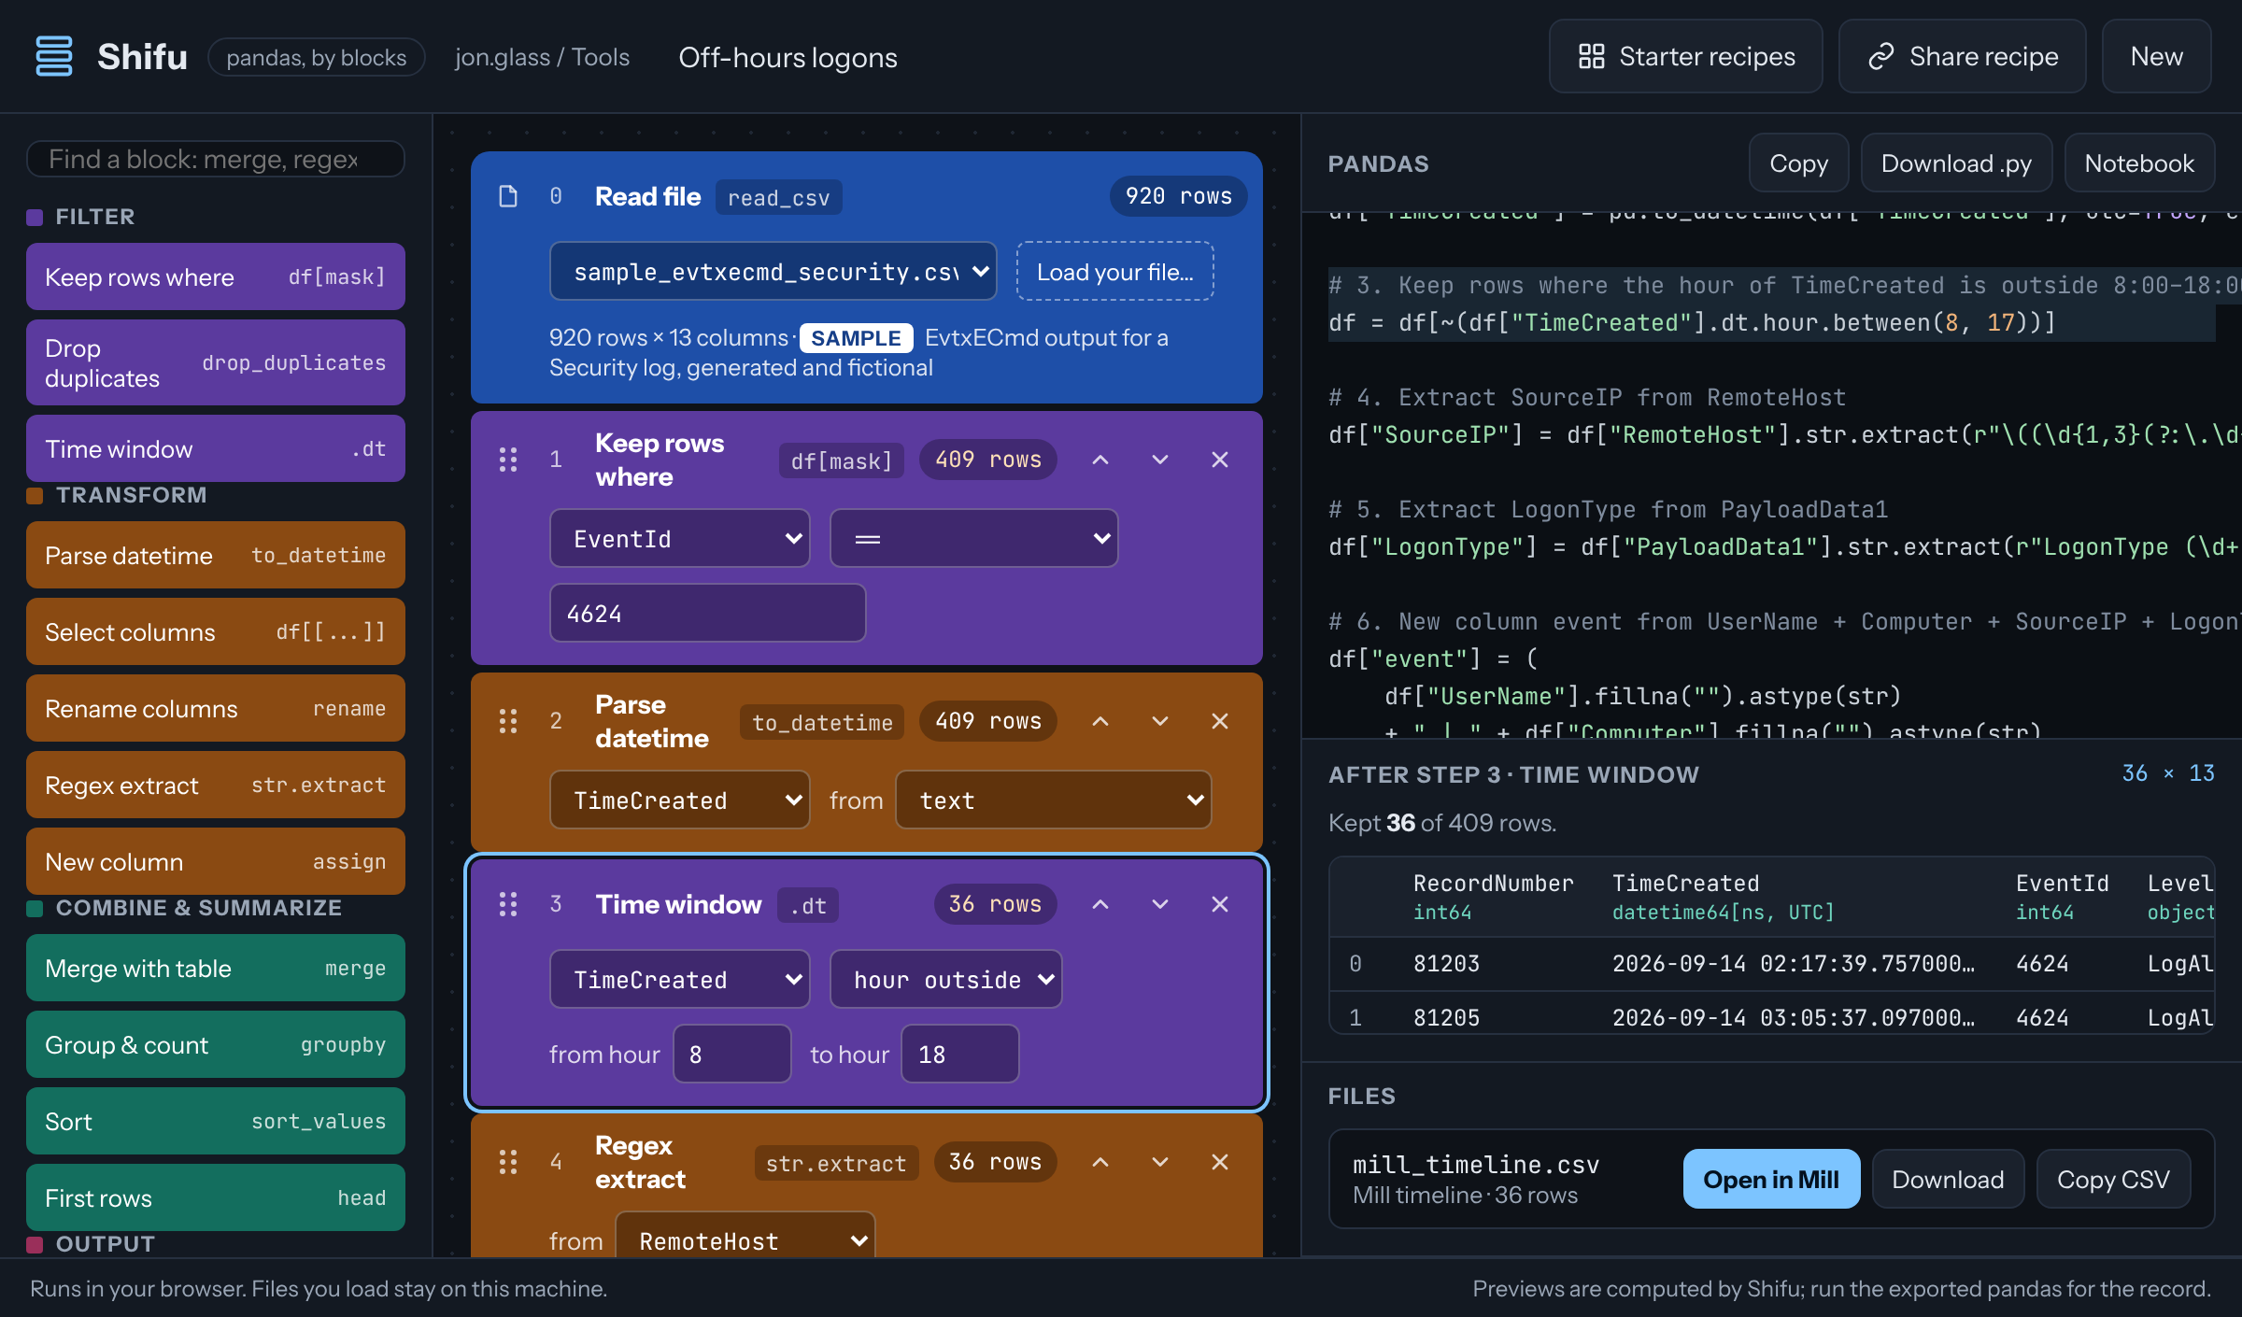Click Load your file button
The width and height of the screenshot is (2242, 1317).
click(x=1115, y=272)
